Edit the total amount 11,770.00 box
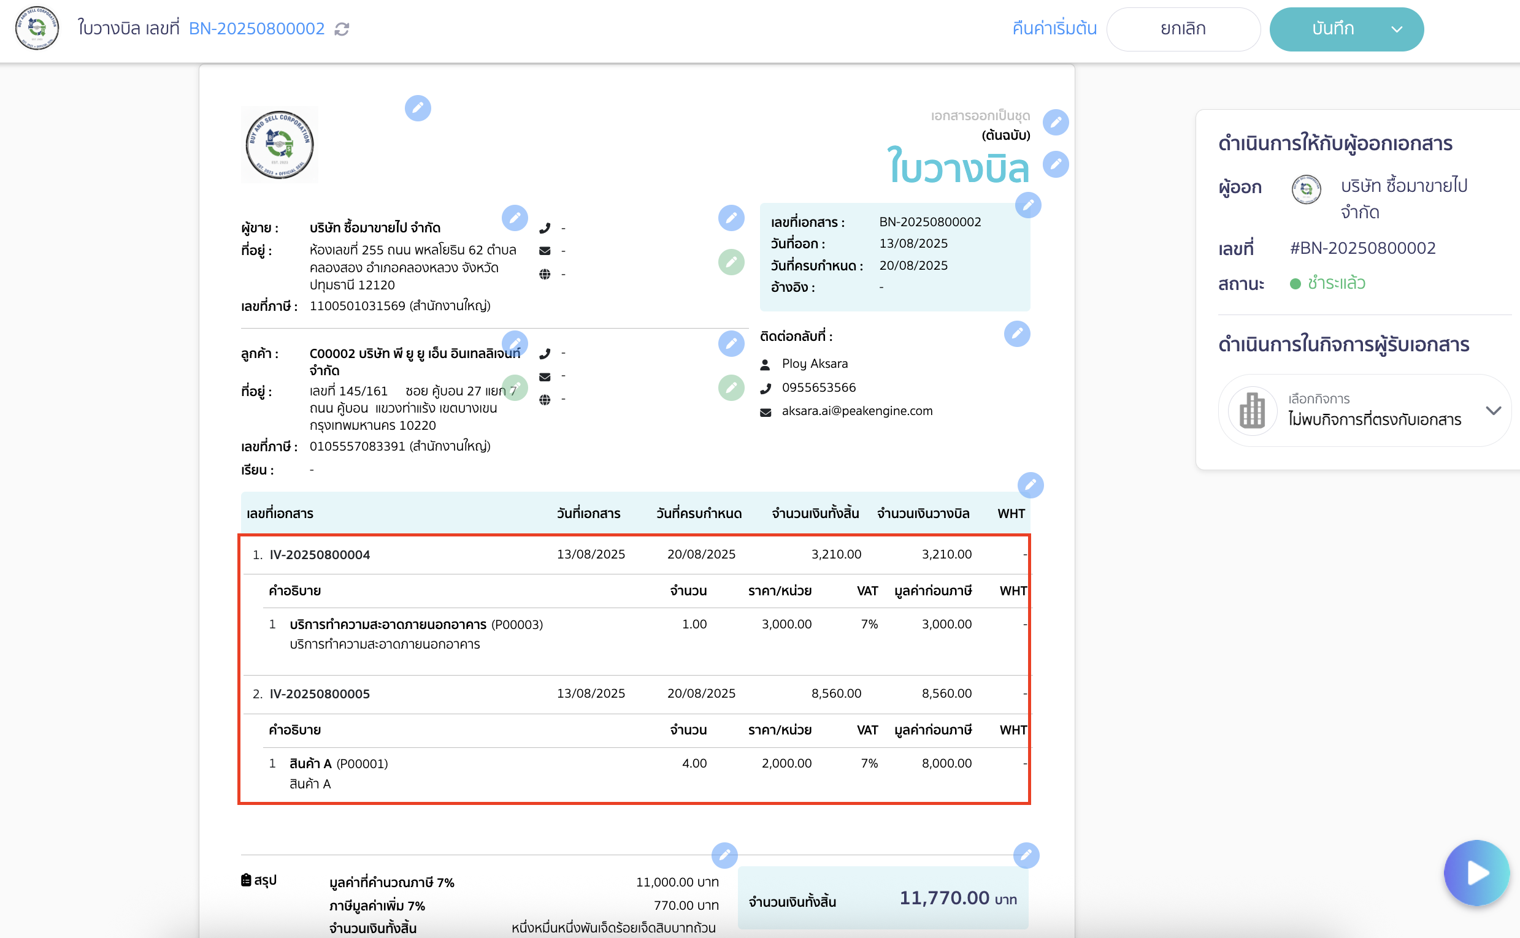This screenshot has height=938, width=1520. (1026, 855)
